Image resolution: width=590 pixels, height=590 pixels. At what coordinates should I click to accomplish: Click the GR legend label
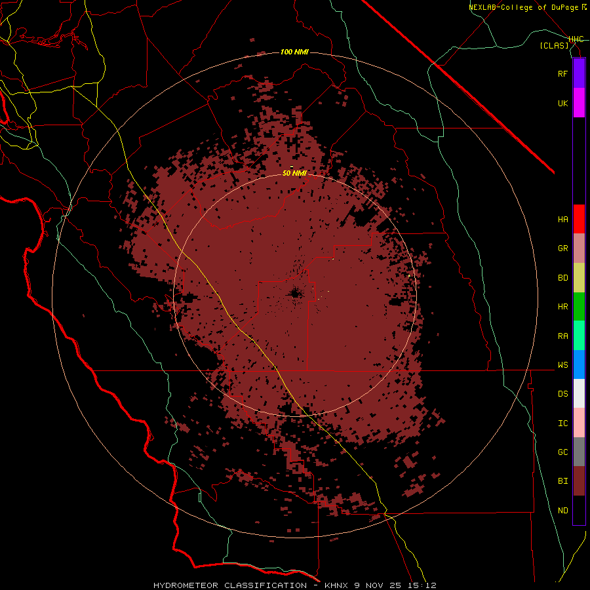click(x=563, y=248)
